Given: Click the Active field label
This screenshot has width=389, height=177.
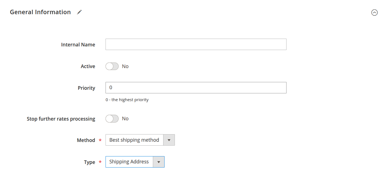Looking at the screenshot, I should [x=88, y=66].
